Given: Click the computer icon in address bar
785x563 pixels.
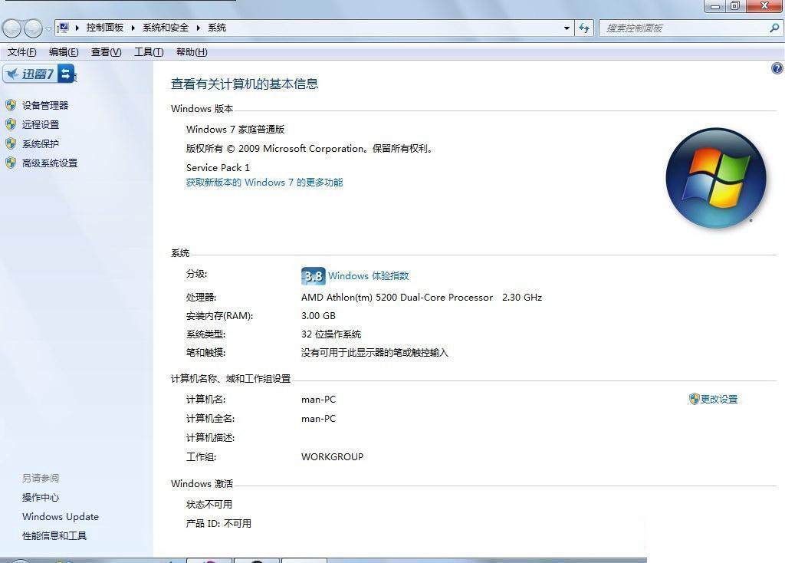Looking at the screenshot, I should click(x=63, y=28).
